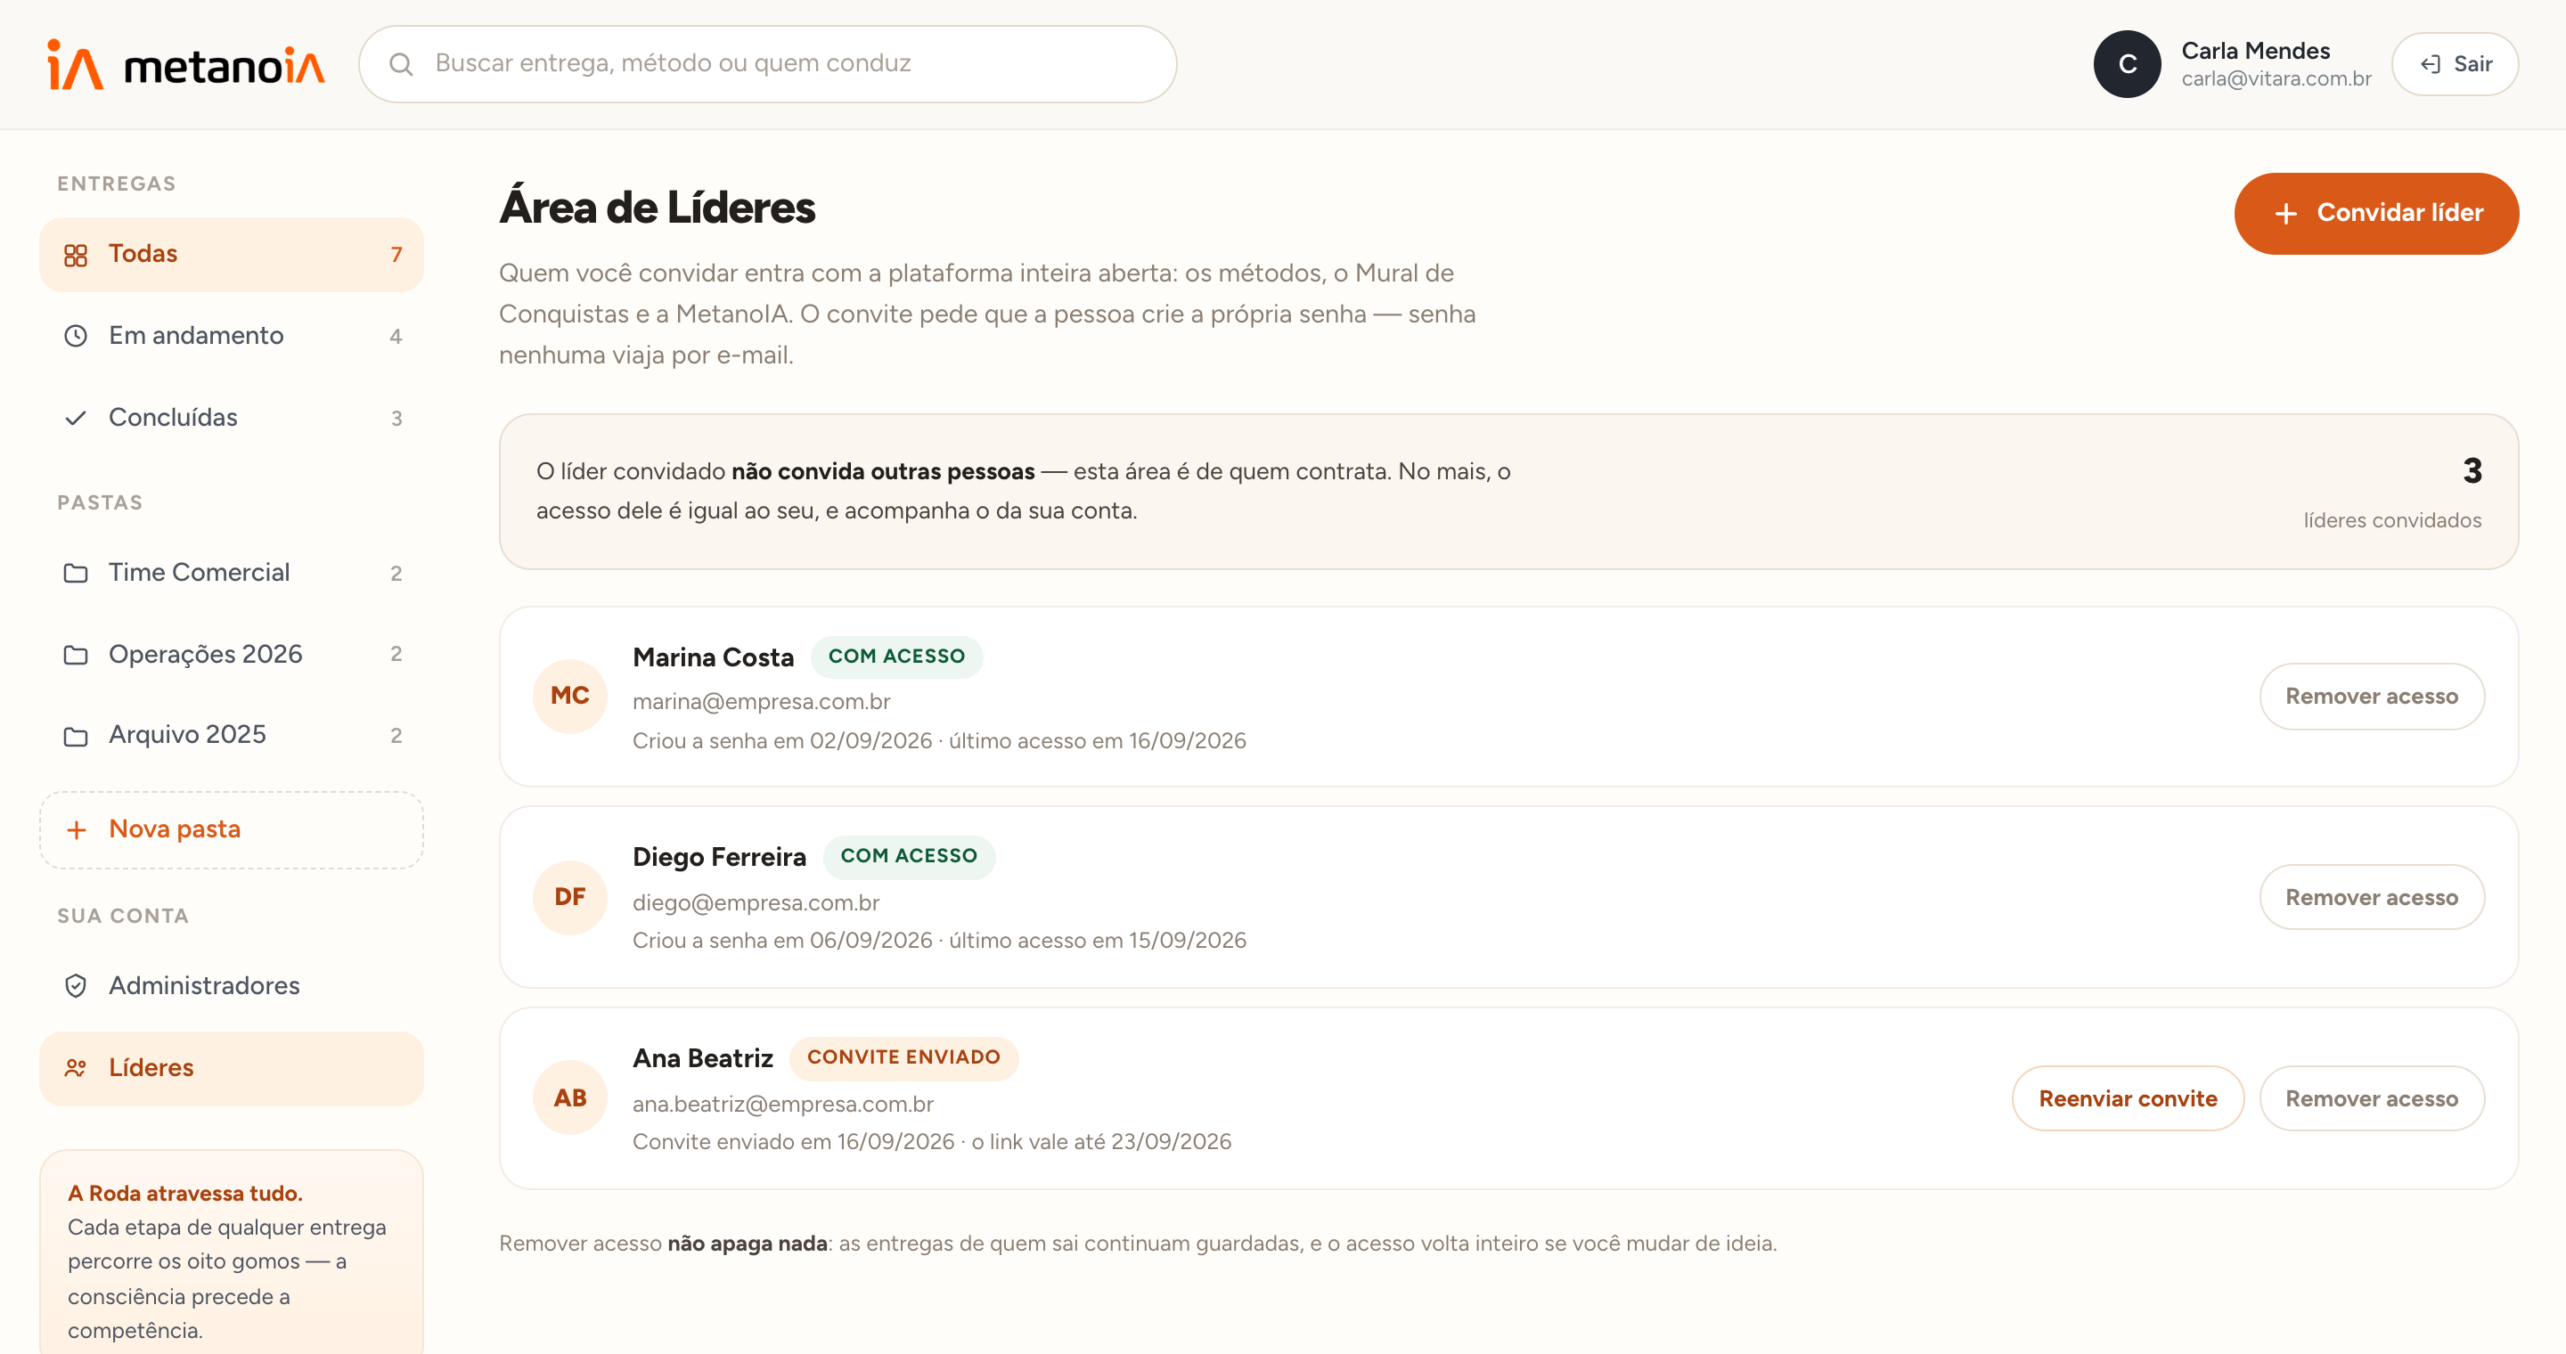Viewport: 2566px width, 1354px height.
Task: Click the carla@vitara.com.br account email
Action: click(2276, 78)
